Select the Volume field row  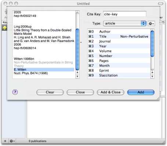[119, 51]
